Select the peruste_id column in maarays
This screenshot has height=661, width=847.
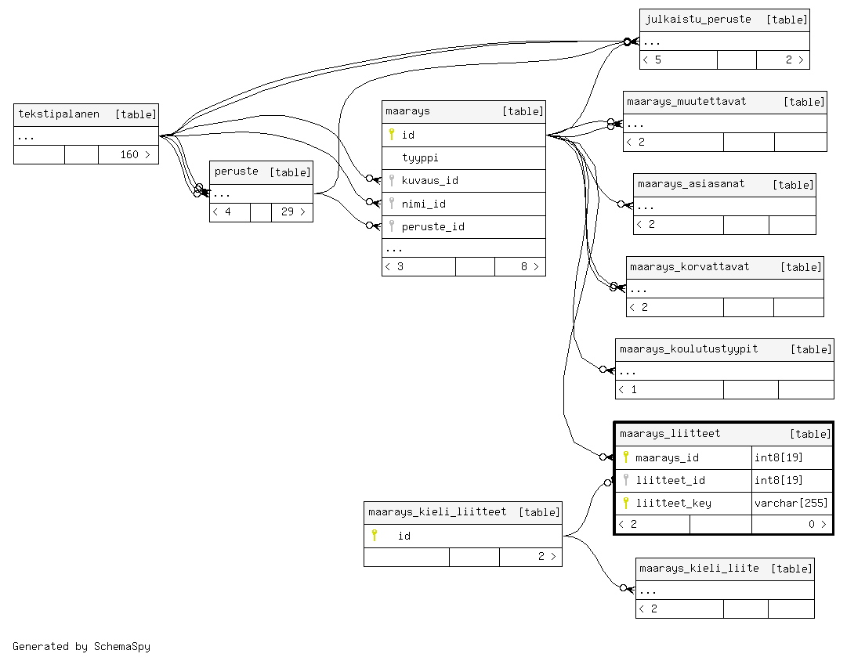tap(464, 227)
